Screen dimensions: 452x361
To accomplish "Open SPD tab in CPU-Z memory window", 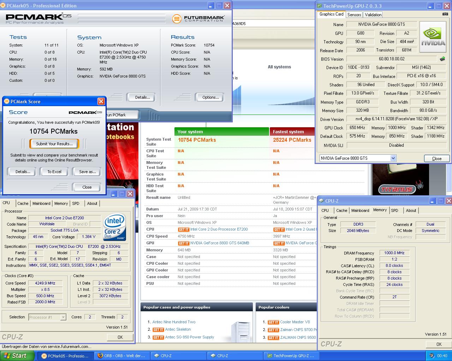I will click(395, 210).
